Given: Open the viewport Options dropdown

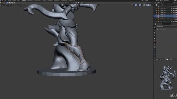Looking at the screenshot, I should [x=150, y=3].
